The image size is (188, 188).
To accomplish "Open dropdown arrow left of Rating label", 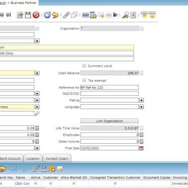I will pos(37,100).
